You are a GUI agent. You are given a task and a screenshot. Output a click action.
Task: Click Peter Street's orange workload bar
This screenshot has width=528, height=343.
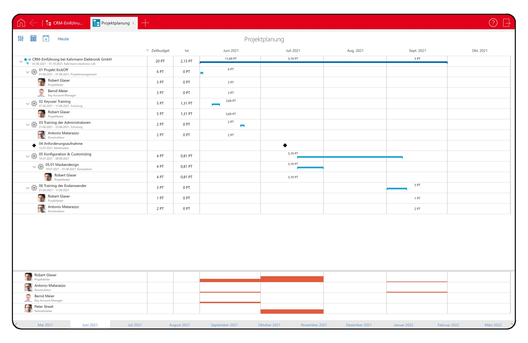point(292,311)
